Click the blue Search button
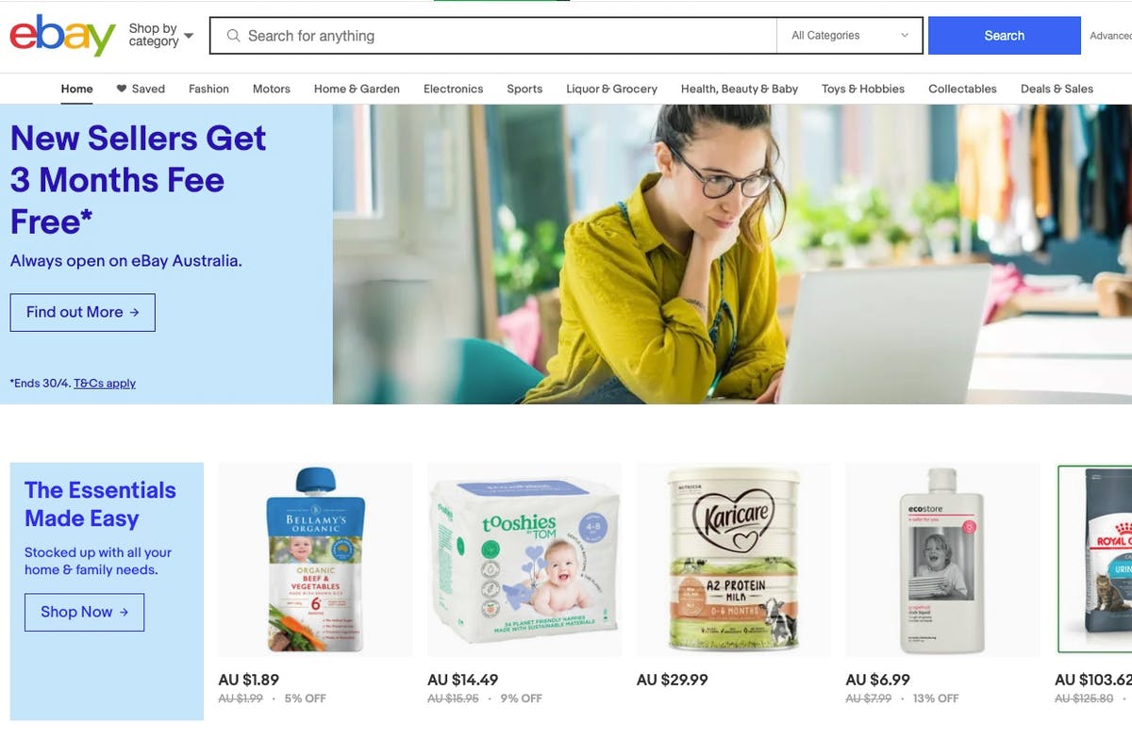This screenshot has height=756, width=1132. pos(1004,36)
